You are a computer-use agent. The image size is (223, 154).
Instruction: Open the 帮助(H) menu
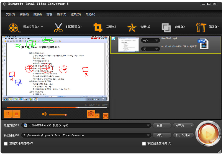pyautogui.click(x=90, y=14)
